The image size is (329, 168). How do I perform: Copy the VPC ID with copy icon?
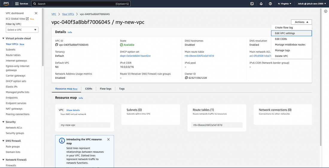click(57, 45)
